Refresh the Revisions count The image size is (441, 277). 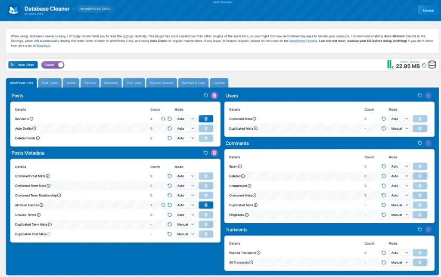(170, 119)
